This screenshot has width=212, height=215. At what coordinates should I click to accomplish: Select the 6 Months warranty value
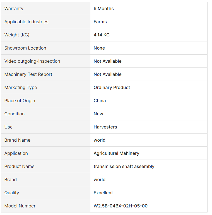(104, 9)
